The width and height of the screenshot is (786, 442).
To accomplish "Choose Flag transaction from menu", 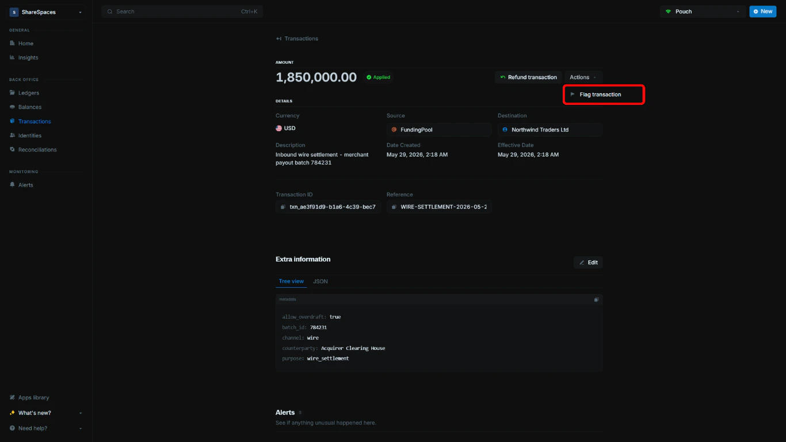I will coord(604,94).
